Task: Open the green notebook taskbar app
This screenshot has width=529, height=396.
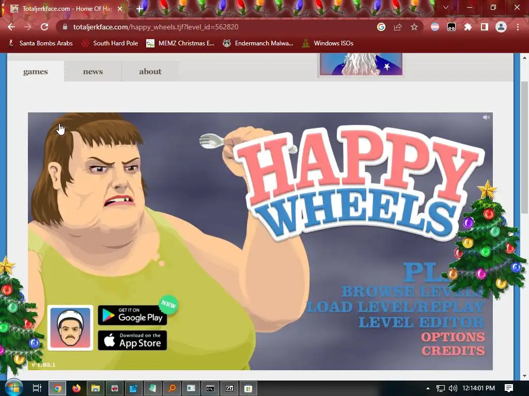Action: pyautogui.click(x=153, y=389)
